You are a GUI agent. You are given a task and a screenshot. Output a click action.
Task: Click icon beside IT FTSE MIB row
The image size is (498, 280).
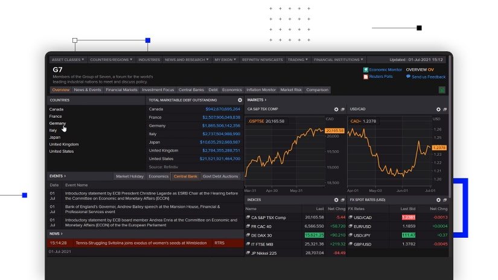pos(247,244)
